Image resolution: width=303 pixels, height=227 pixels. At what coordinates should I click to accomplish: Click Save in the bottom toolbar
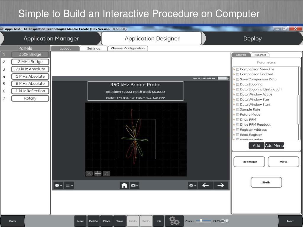click(120, 221)
